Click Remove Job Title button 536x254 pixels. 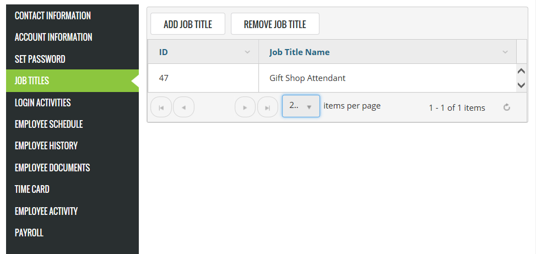(275, 24)
